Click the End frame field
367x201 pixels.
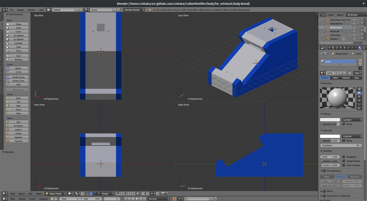(92, 199)
